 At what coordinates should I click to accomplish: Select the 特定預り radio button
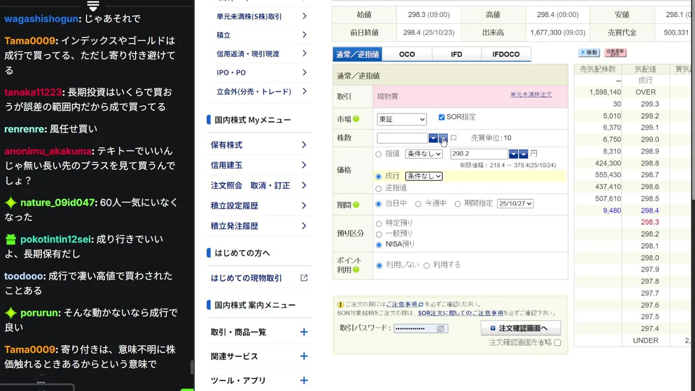coord(378,223)
